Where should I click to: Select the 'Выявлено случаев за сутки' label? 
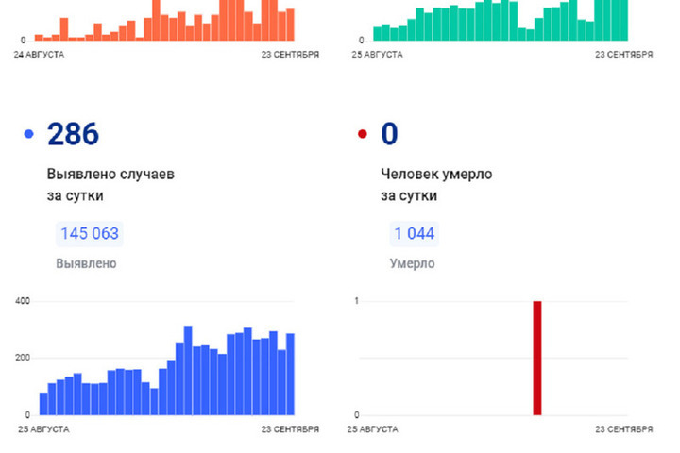110,185
